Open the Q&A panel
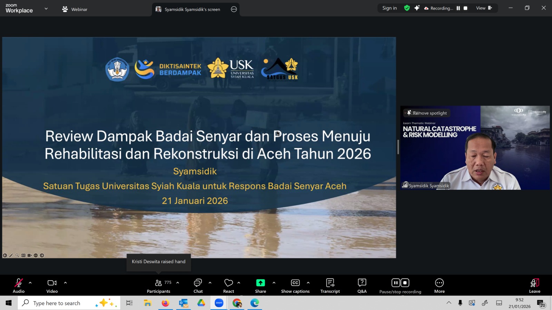 (x=362, y=286)
